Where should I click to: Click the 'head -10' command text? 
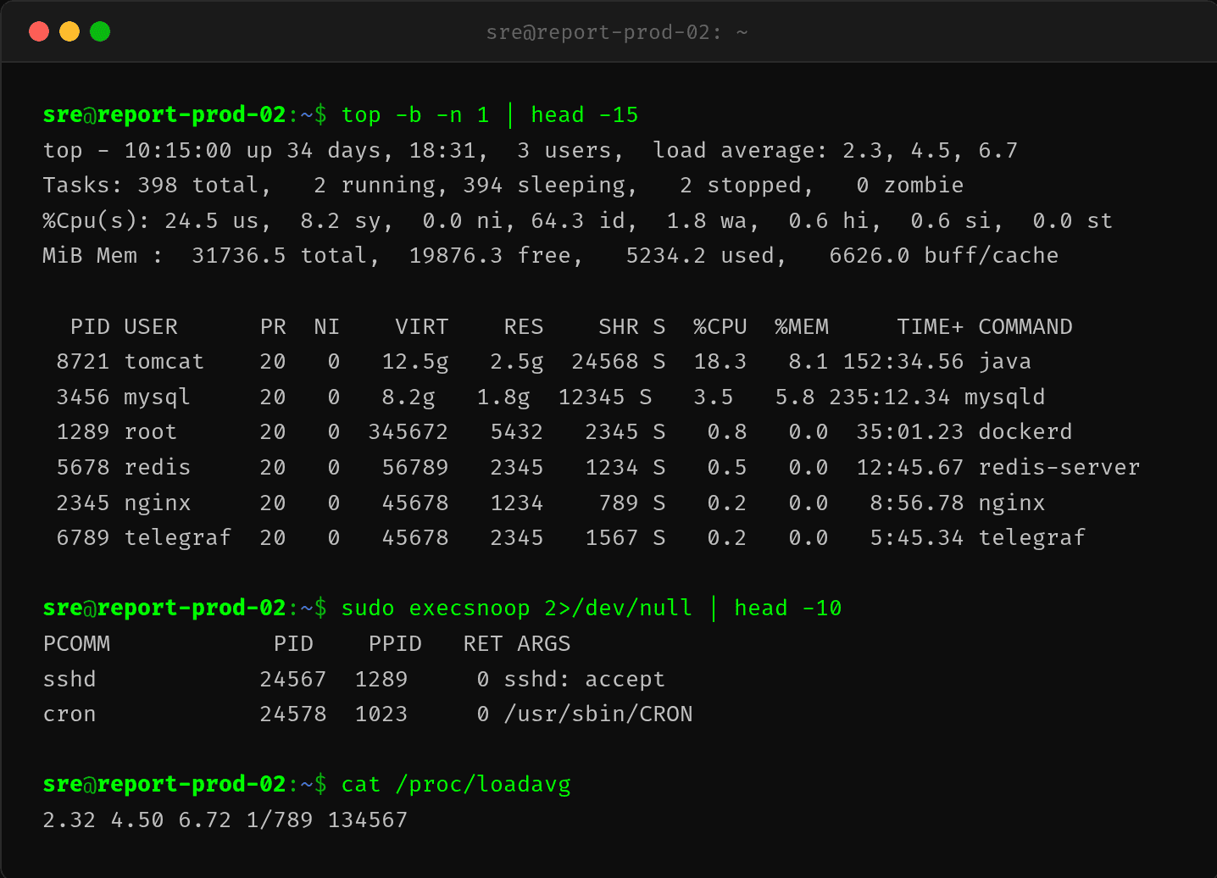tap(788, 608)
